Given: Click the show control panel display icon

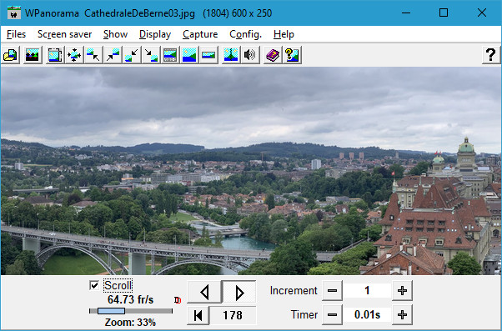Looking at the screenshot, I should pos(170,55).
